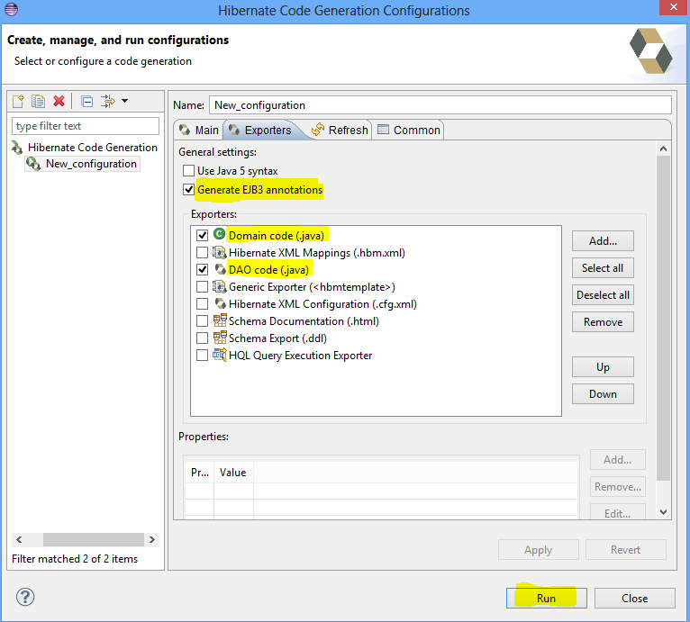Click the collapse all icon
This screenshot has height=622, width=690.
[x=87, y=102]
